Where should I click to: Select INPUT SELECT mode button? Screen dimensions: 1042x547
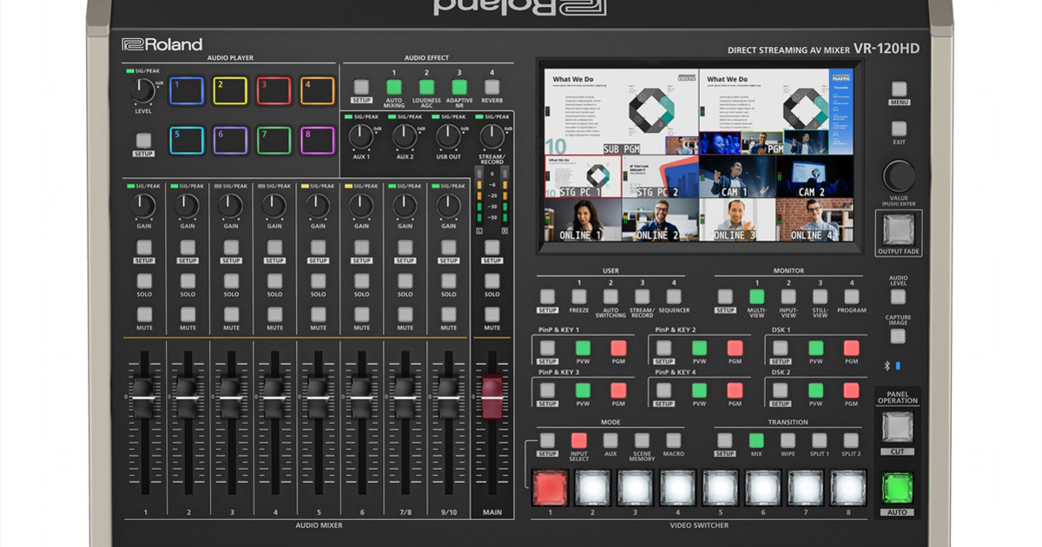coord(579,440)
